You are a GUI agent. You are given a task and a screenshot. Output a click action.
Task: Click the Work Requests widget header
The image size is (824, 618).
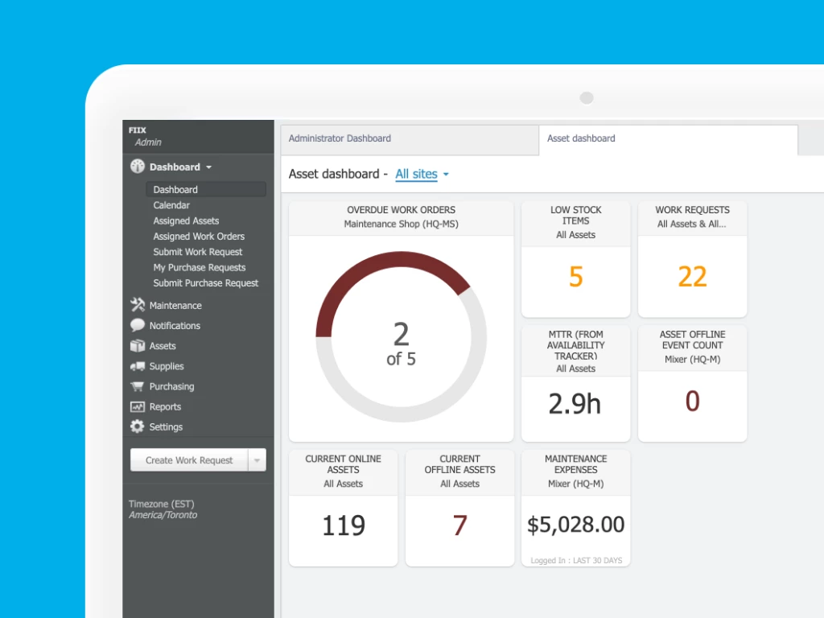pos(692,217)
